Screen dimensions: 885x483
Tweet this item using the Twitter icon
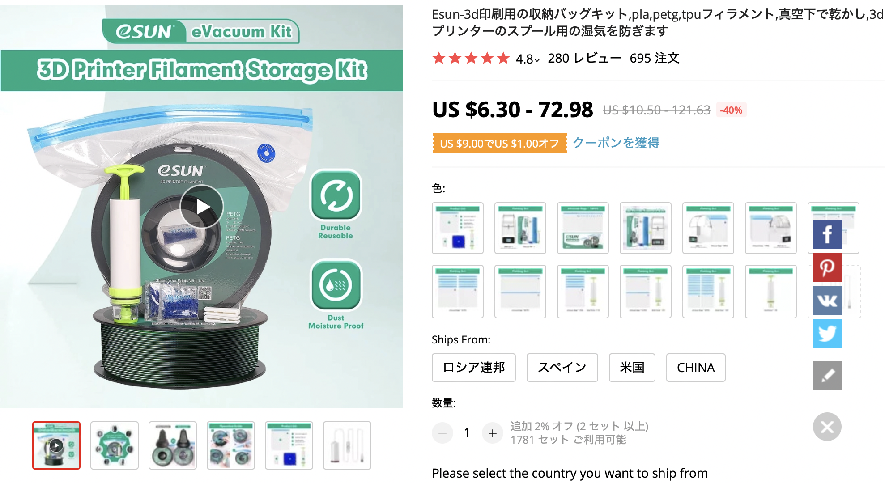(x=827, y=334)
